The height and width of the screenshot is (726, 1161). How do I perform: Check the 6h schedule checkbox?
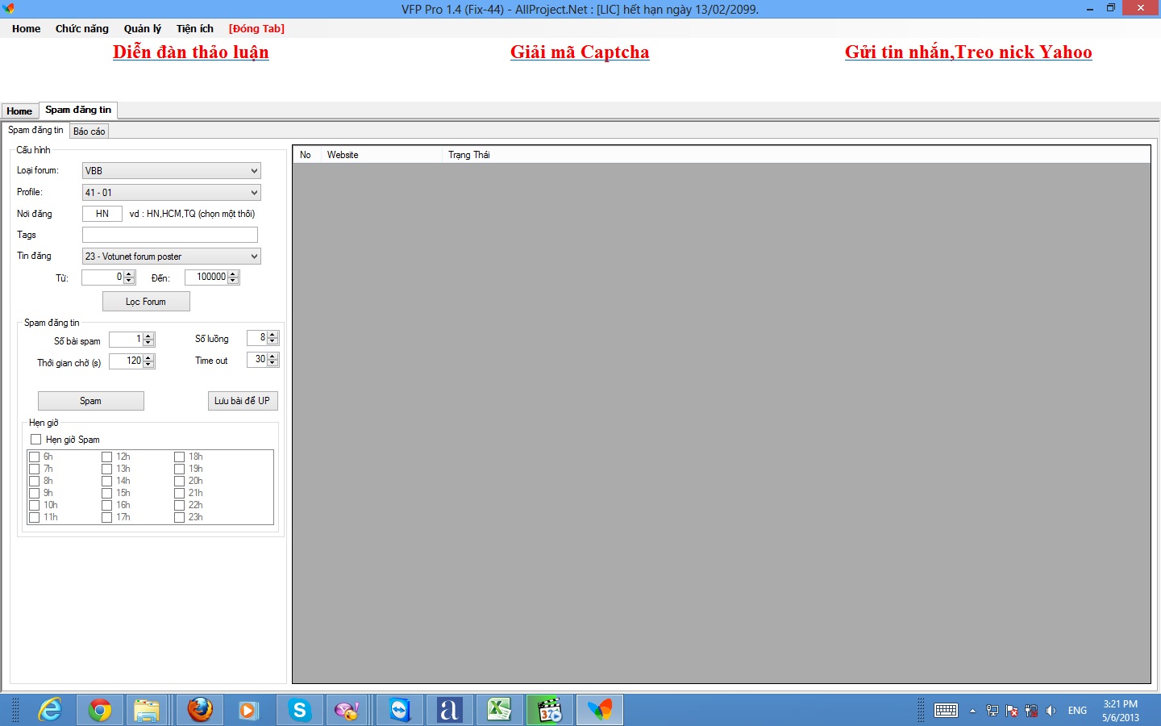point(34,457)
